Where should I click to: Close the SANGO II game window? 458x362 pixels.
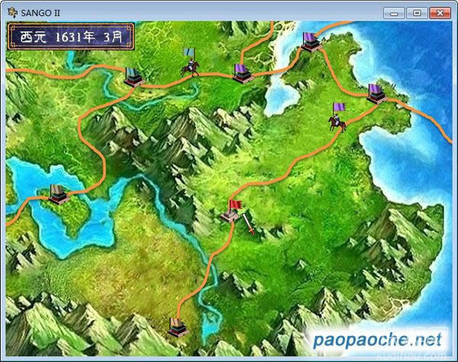click(438, 11)
